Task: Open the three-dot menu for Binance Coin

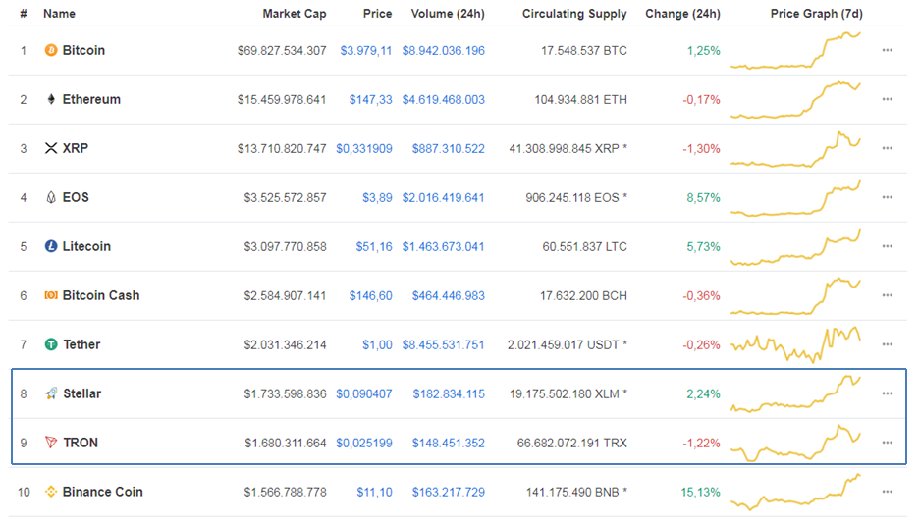Action: point(887,492)
